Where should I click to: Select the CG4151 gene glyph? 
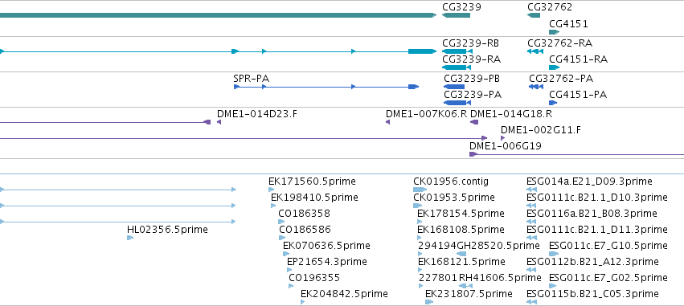pos(554,32)
